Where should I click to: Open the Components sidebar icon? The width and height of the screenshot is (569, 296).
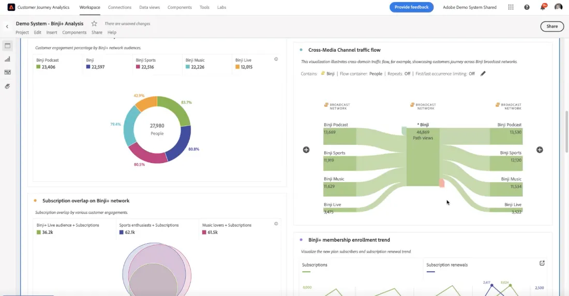click(7, 72)
